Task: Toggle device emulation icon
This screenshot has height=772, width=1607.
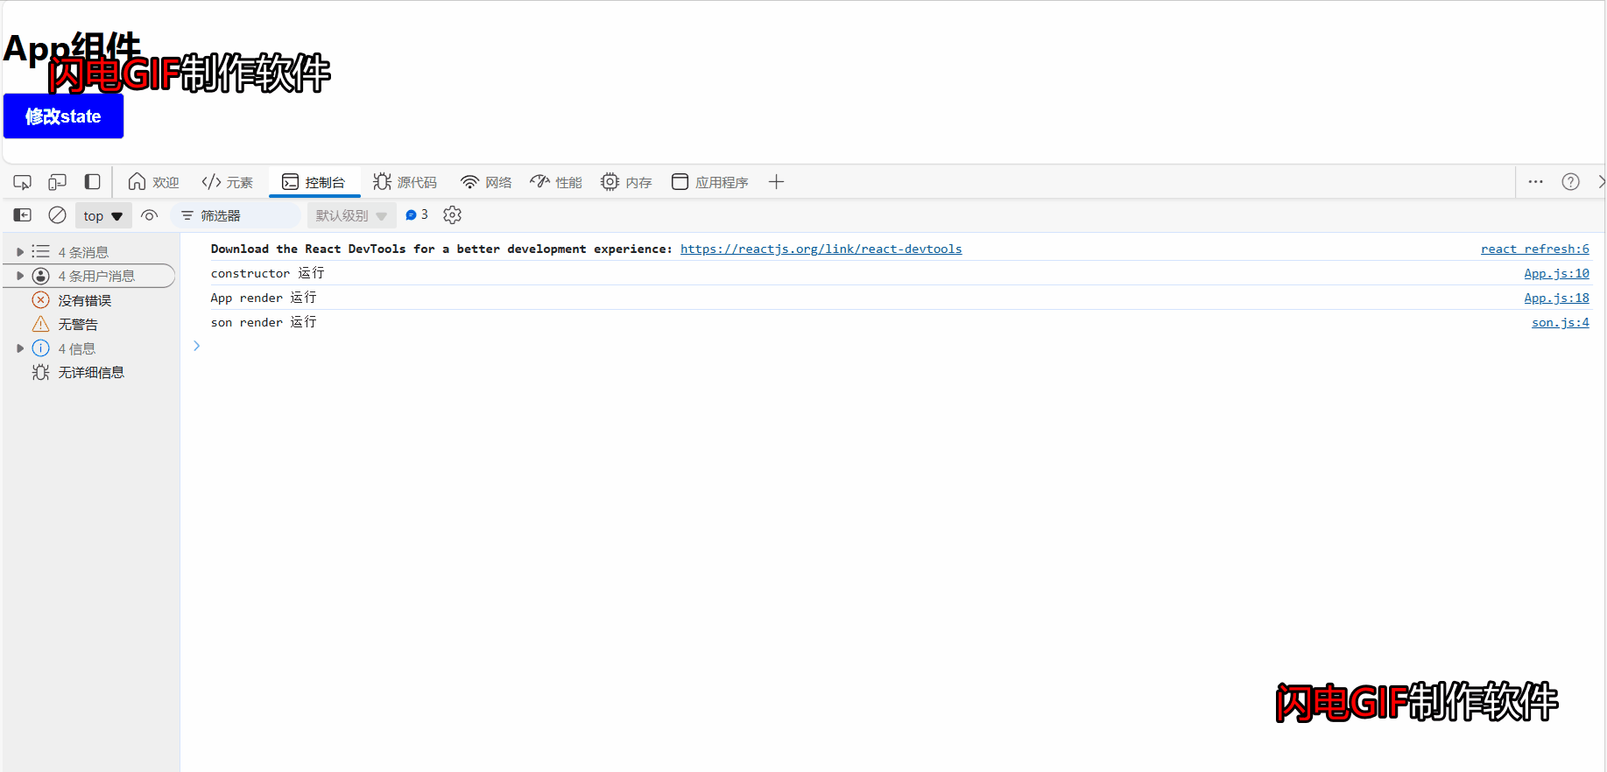Action: [57, 182]
